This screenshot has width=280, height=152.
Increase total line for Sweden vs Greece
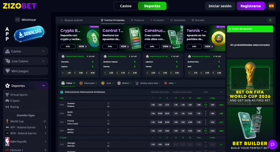point(206,103)
